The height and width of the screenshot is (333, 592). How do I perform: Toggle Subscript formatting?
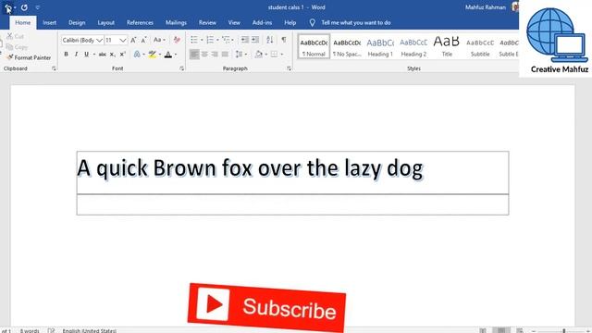113,55
